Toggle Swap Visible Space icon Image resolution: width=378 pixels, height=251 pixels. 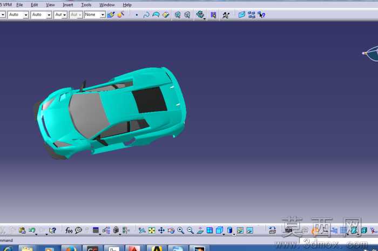[x=249, y=230]
